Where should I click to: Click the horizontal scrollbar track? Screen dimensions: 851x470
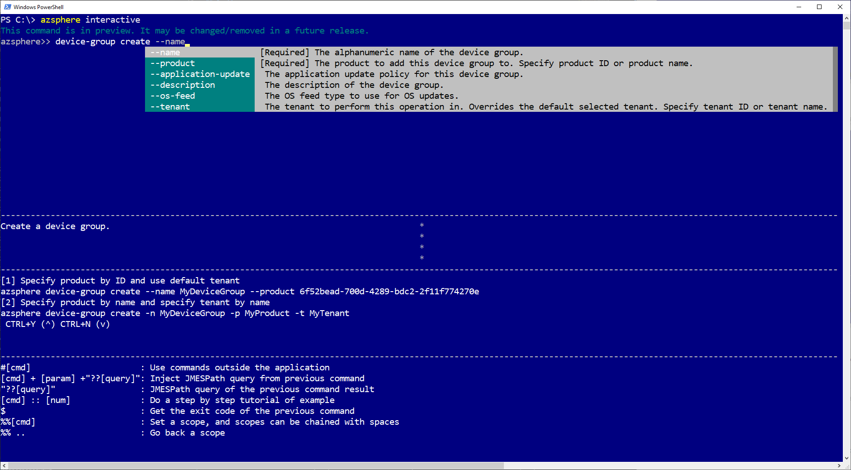pyautogui.click(x=634, y=466)
